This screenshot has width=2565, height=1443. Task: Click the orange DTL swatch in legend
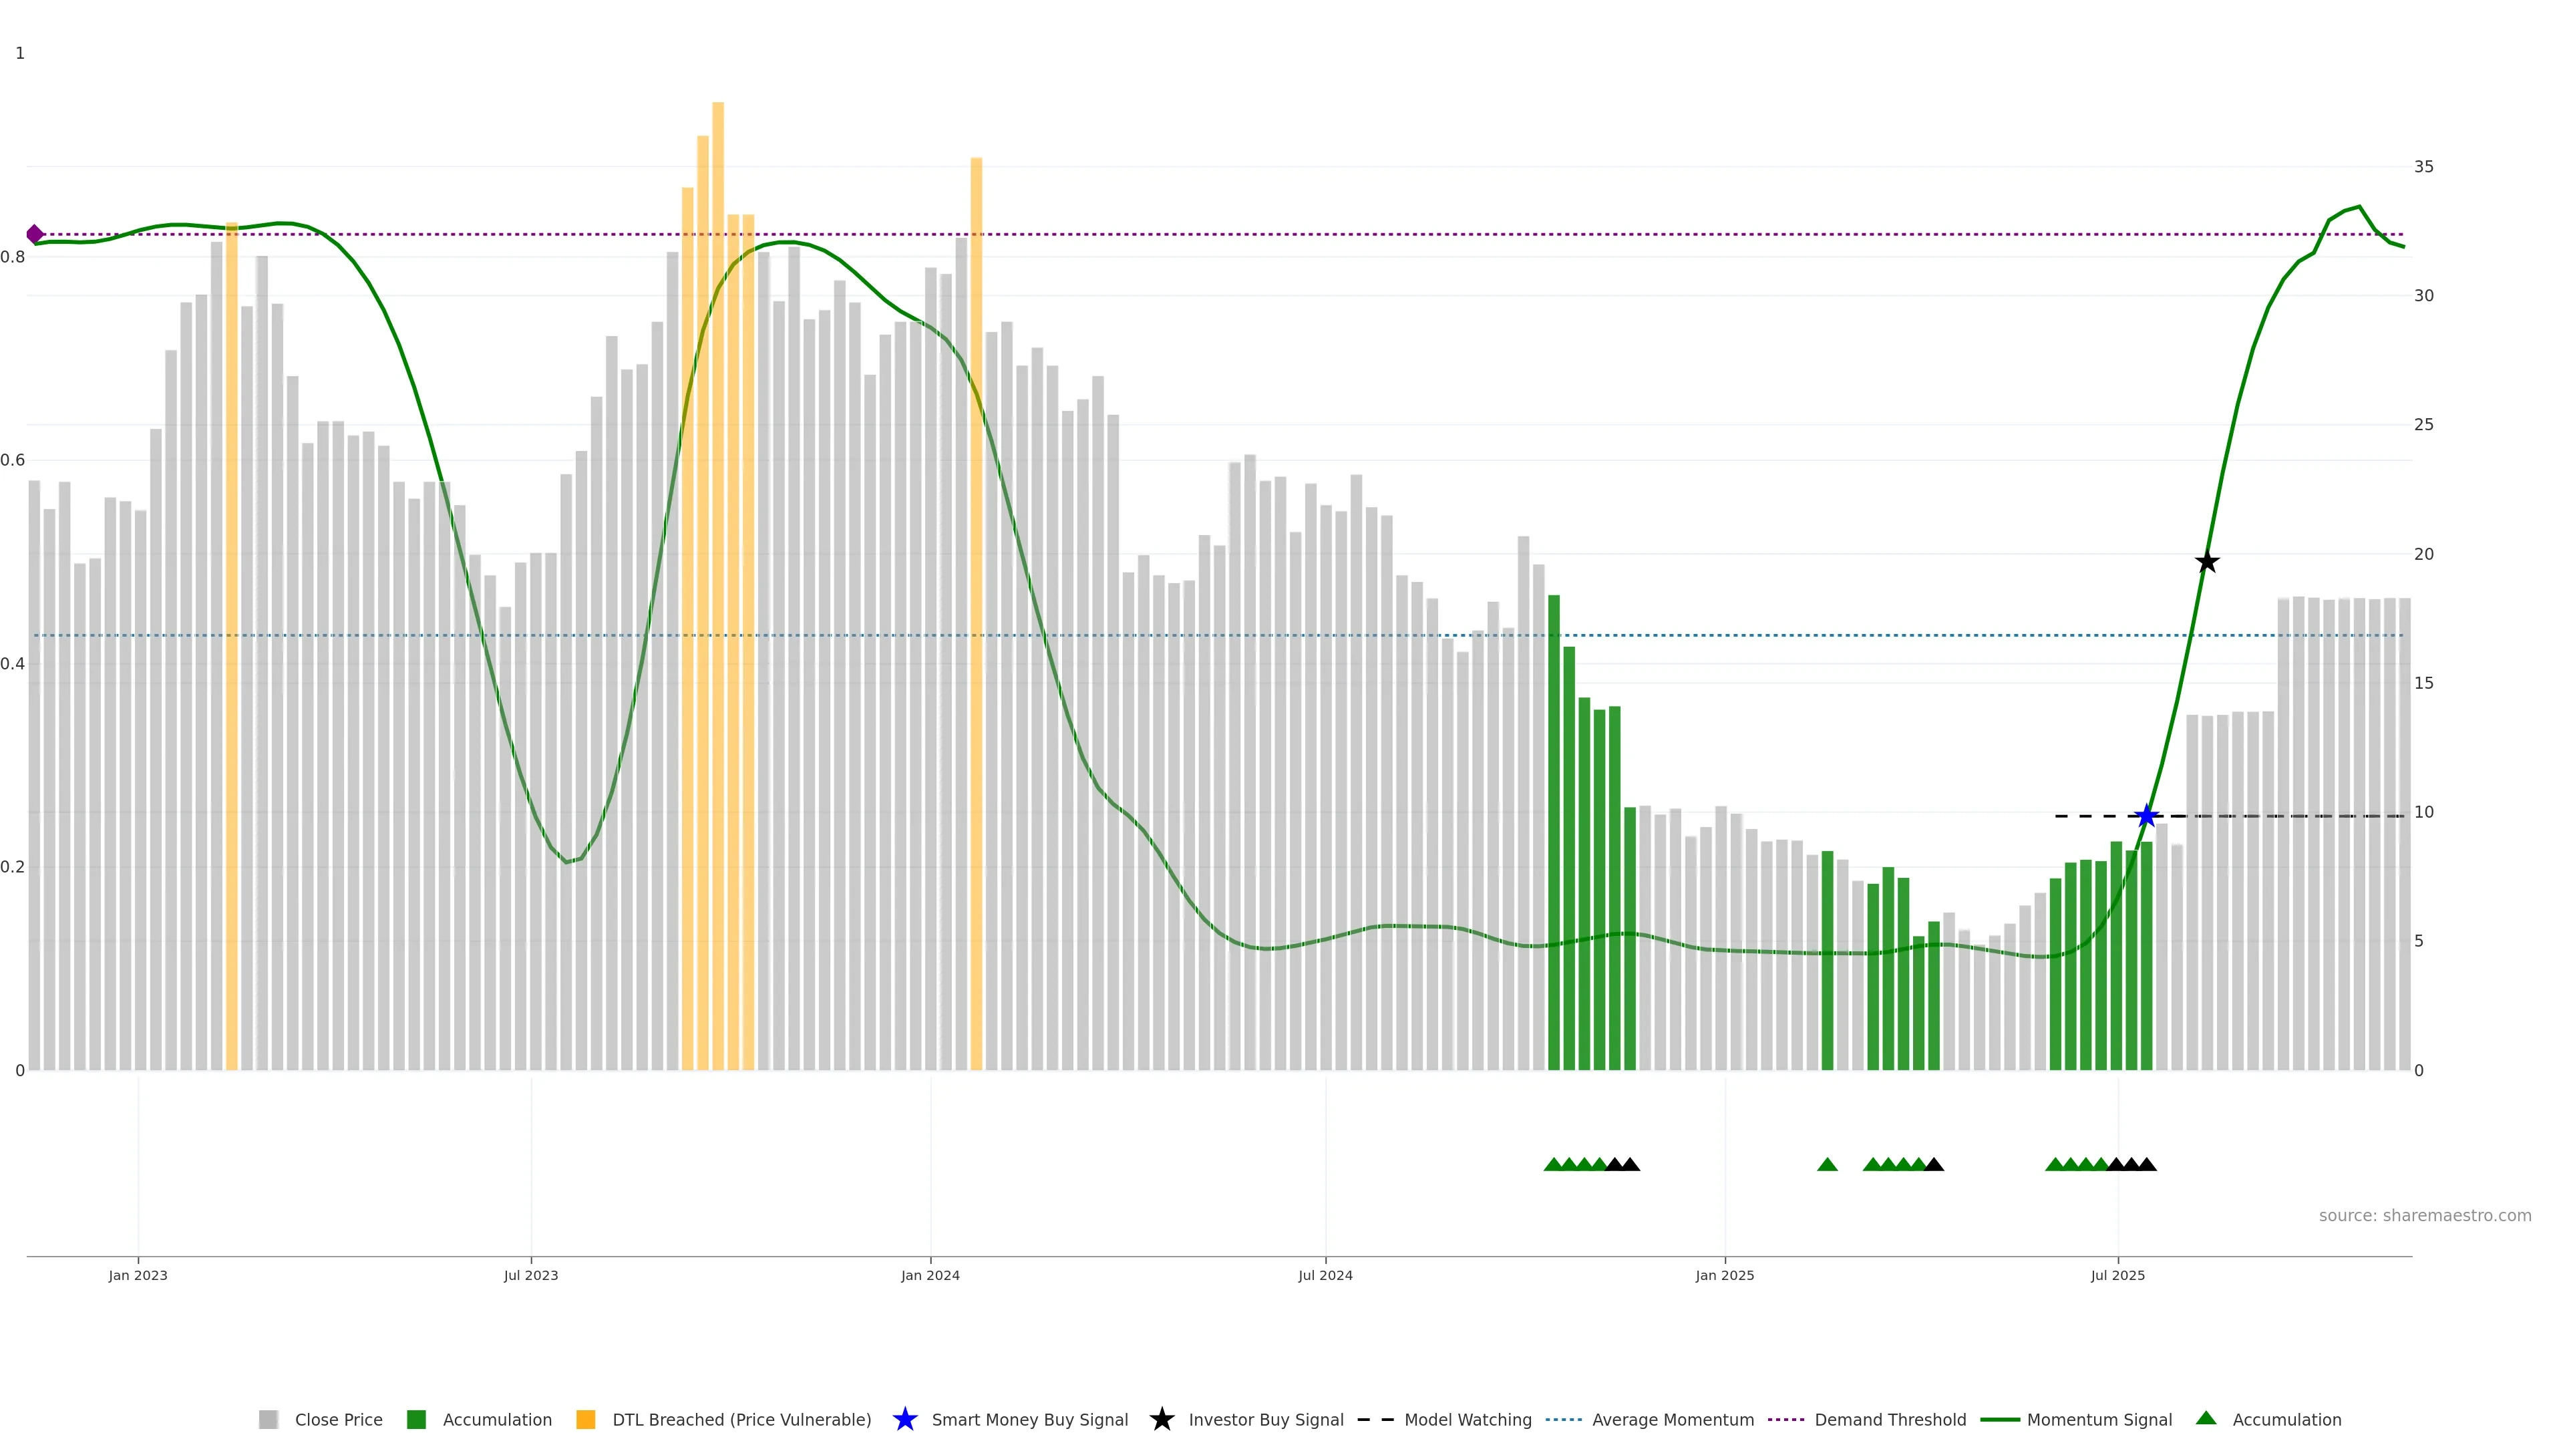(586, 1419)
